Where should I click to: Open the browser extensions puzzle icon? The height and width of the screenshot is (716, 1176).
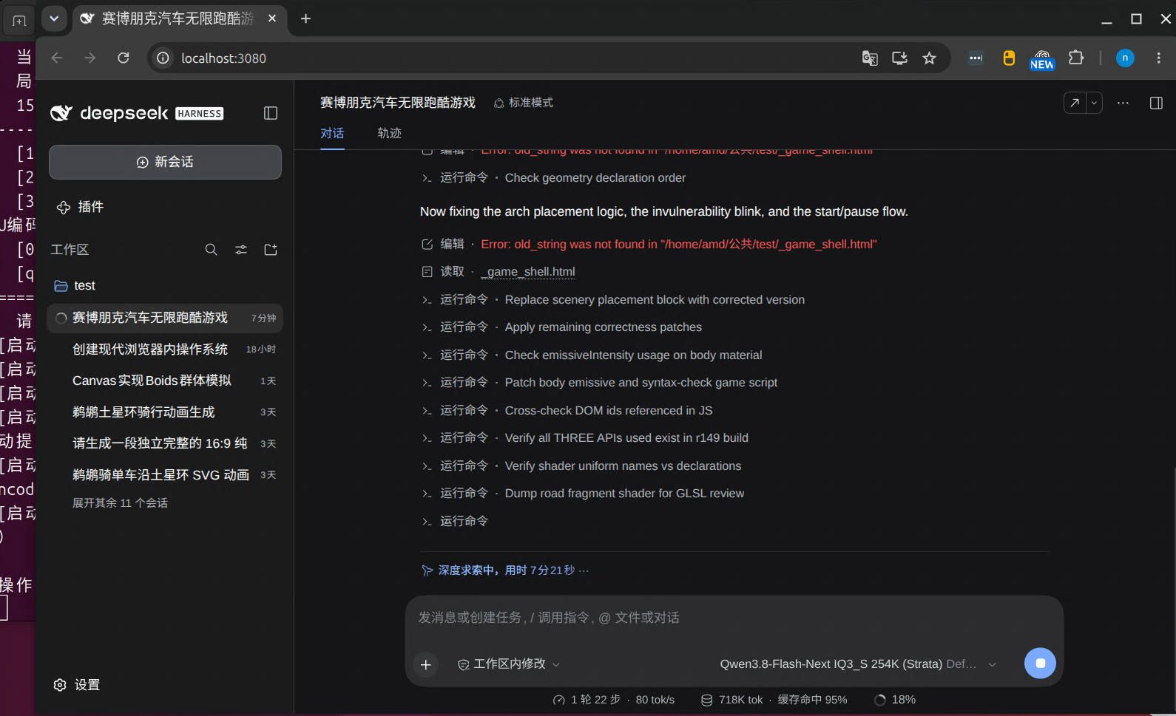coord(1076,58)
